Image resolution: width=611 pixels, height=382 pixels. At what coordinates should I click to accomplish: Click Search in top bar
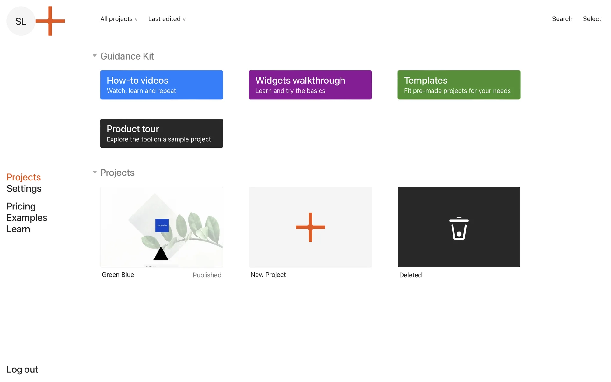(x=562, y=19)
